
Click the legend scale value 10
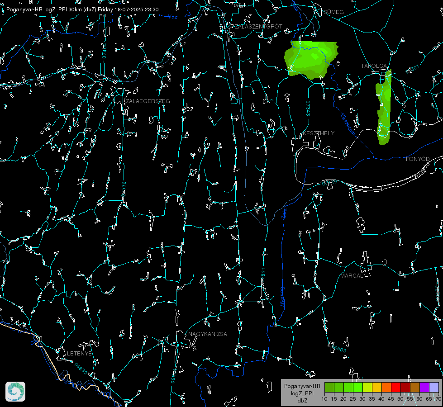tap(324, 399)
